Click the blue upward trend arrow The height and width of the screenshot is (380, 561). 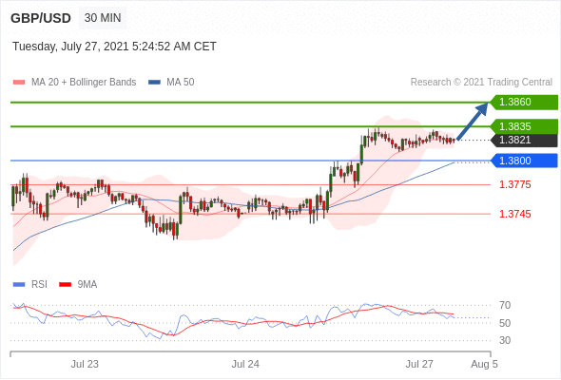click(473, 122)
